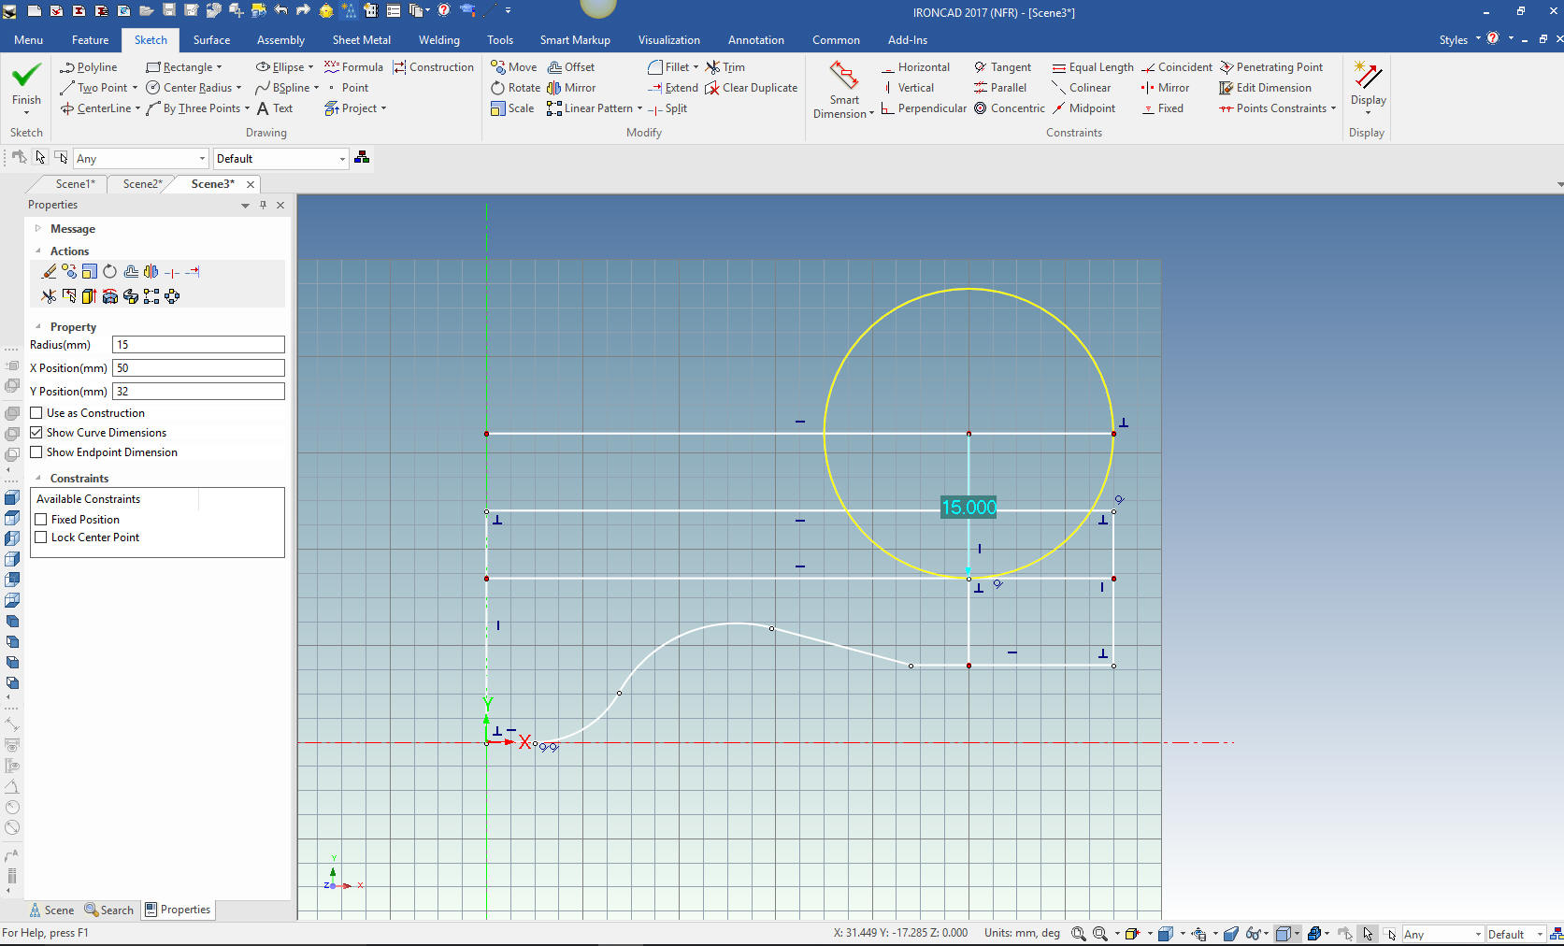Switch to the Scene1 document tab
Viewport: 1564px width, 946px height.
pyautogui.click(x=75, y=184)
